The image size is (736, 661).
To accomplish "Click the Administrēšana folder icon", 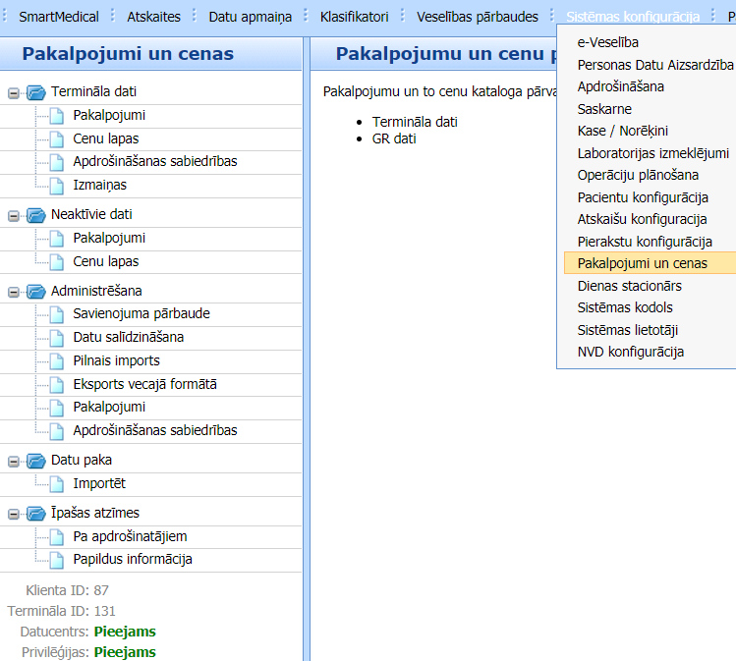I will 36,291.
